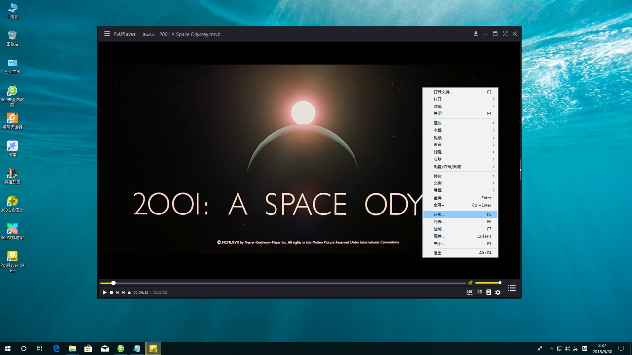Viewport: 632px width, 355px height.
Task: Open the Windows Start menu
Action: (8, 348)
